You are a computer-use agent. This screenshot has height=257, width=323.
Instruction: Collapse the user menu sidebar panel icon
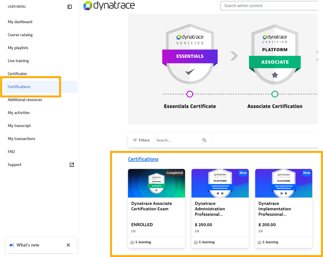70,7
